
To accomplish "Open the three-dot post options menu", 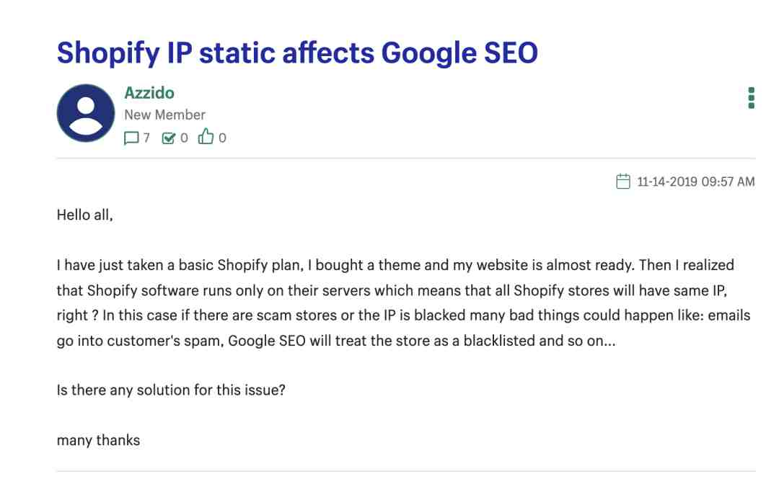I will [751, 98].
